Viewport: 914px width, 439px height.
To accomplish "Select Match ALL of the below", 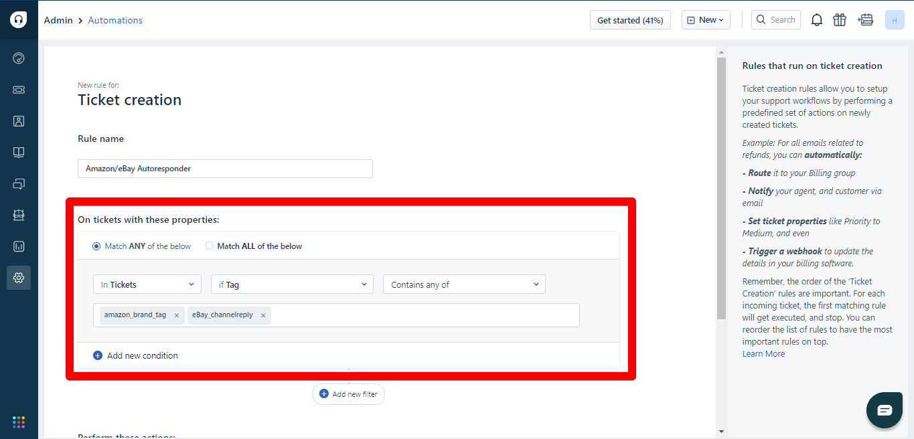I will [x=210, y=246].
